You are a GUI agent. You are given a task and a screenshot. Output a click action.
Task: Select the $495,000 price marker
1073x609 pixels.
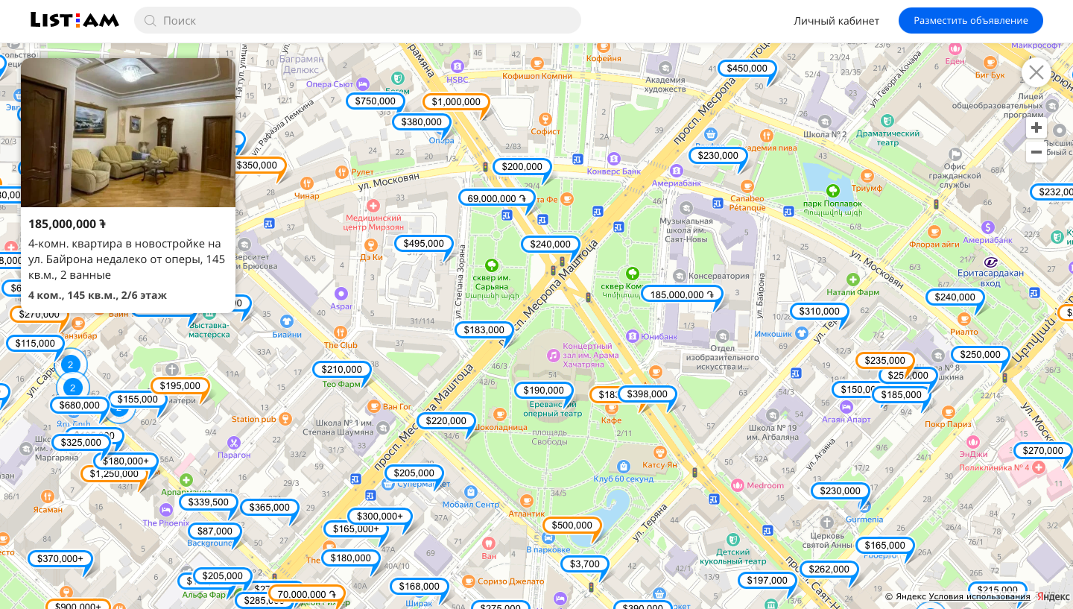coord(424,244)
